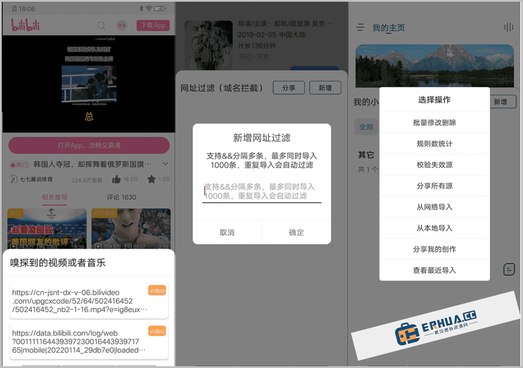523x368 pixels.
Task: Click the bilibili search magnifier icon
Action: tap(101, 26)
